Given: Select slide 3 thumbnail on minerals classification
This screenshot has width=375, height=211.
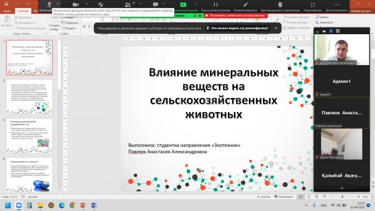Looking at the screenshot, I should pyautogui.click(x=30, y=136).
